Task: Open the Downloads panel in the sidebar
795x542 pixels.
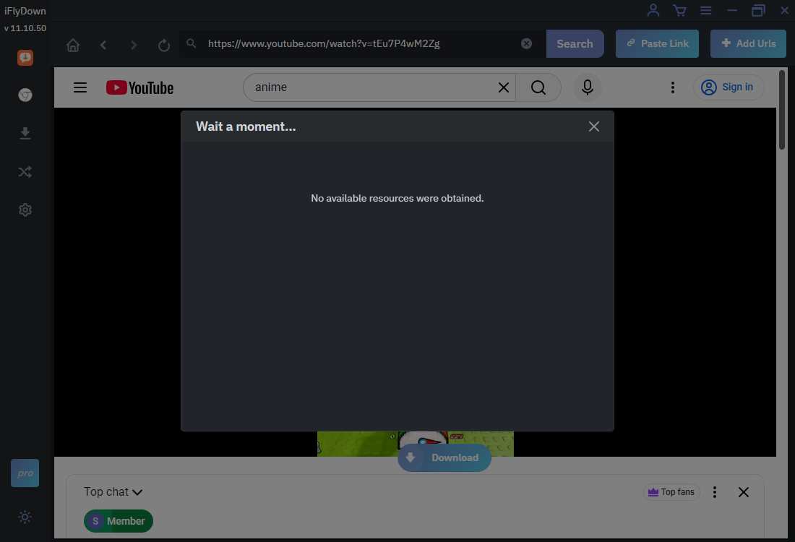Action: pyautogui.click(x=25, y=133)
